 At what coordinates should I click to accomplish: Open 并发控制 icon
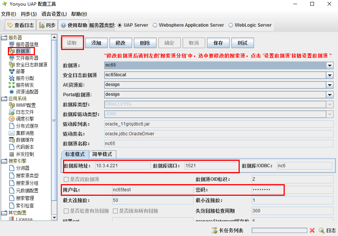pos(12,154)
